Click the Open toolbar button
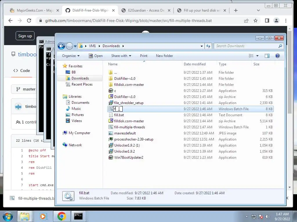Viewport: 297px width, 222px height. tap(96, 56)
